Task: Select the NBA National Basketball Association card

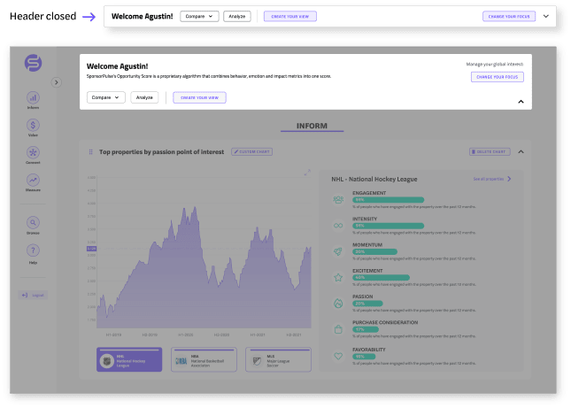Action: coord(204,359)
